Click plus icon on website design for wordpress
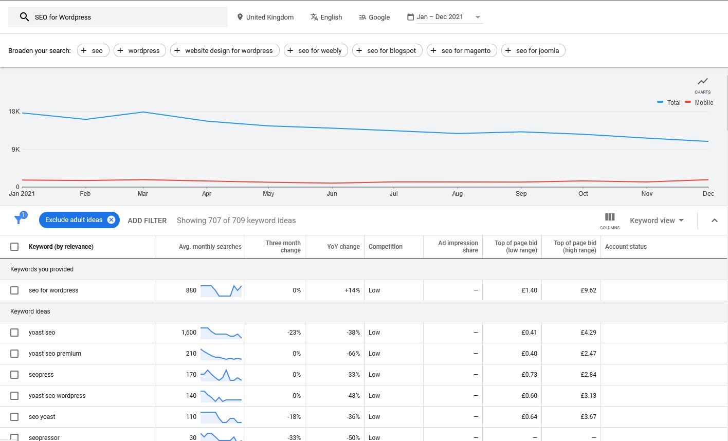This screenshot has width=728, height=441. coord(177,50)
